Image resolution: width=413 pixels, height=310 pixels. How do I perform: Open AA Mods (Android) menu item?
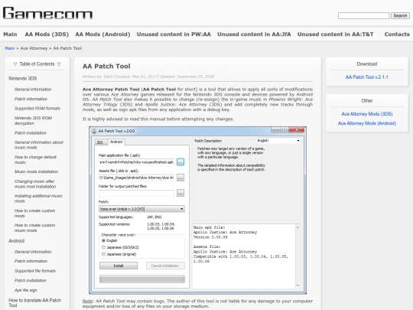pos(102,34)
